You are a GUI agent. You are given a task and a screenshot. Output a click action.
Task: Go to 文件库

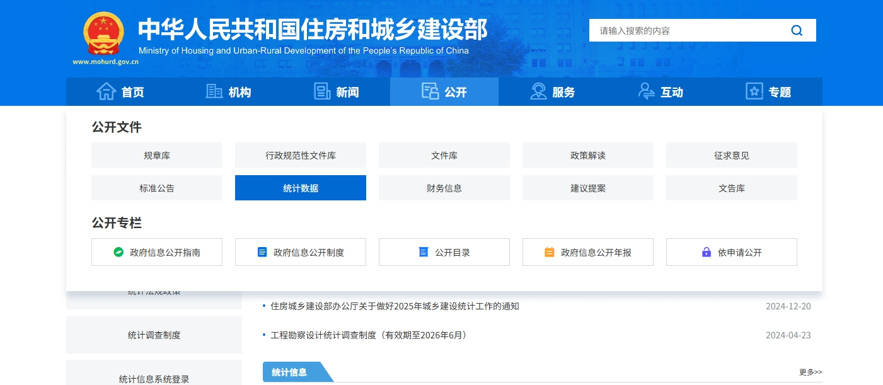click(x=444, y=155)
